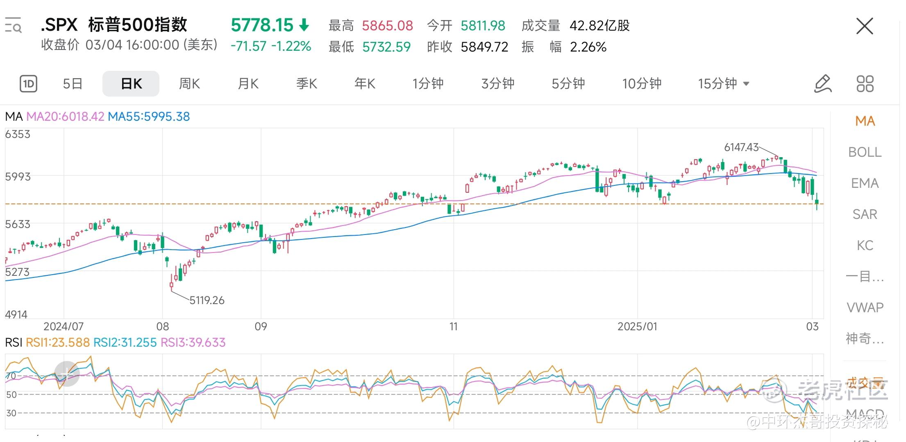Enable 一目 Ichimoku indicator in sidebar
Image resolution: width=906 pixels, height=442 pixels.
coord(865,277)
